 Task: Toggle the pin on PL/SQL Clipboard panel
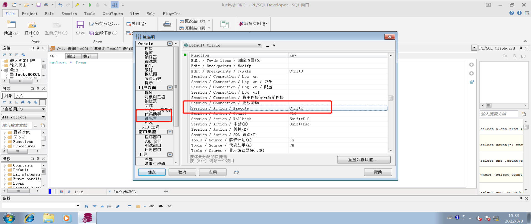coord(521,48)
